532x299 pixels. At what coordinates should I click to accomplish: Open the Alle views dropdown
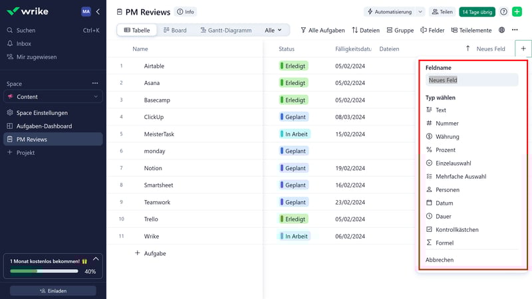273,30
